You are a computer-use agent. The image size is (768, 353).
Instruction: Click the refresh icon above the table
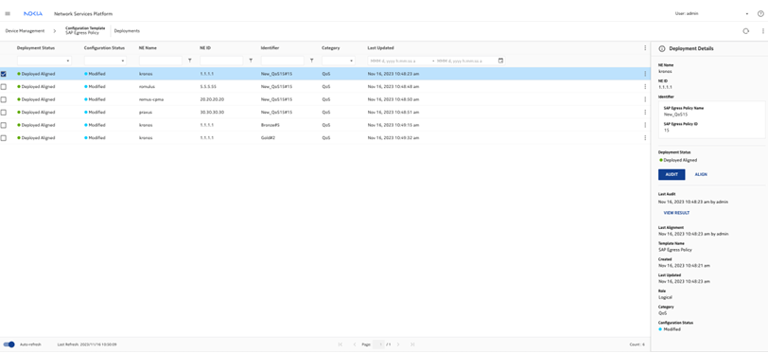coord(746,31)
